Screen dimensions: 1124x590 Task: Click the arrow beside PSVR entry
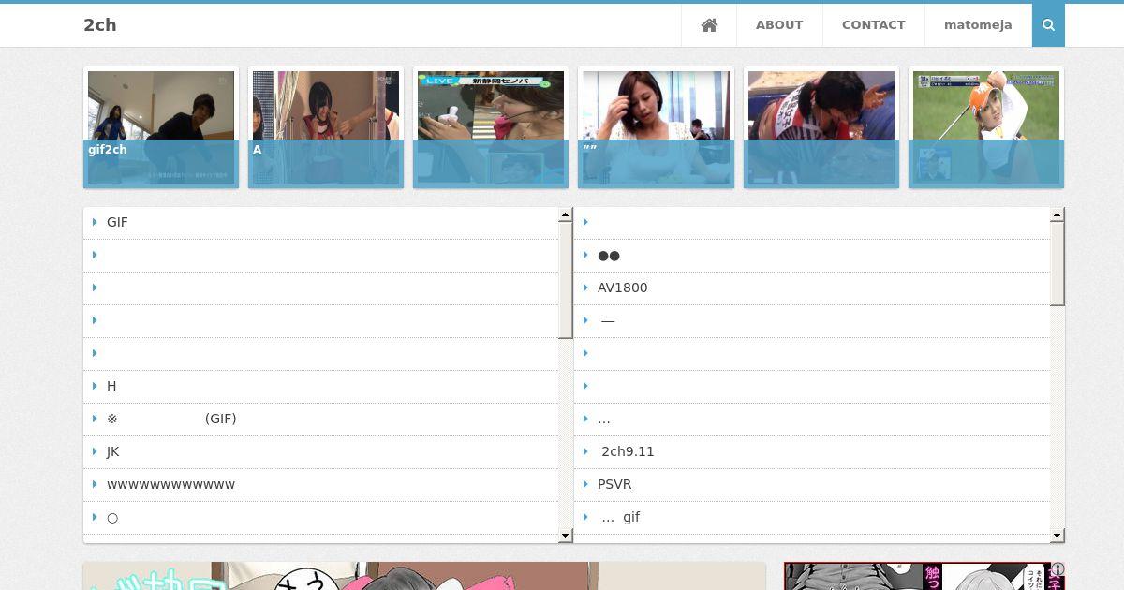pos(585,484)
